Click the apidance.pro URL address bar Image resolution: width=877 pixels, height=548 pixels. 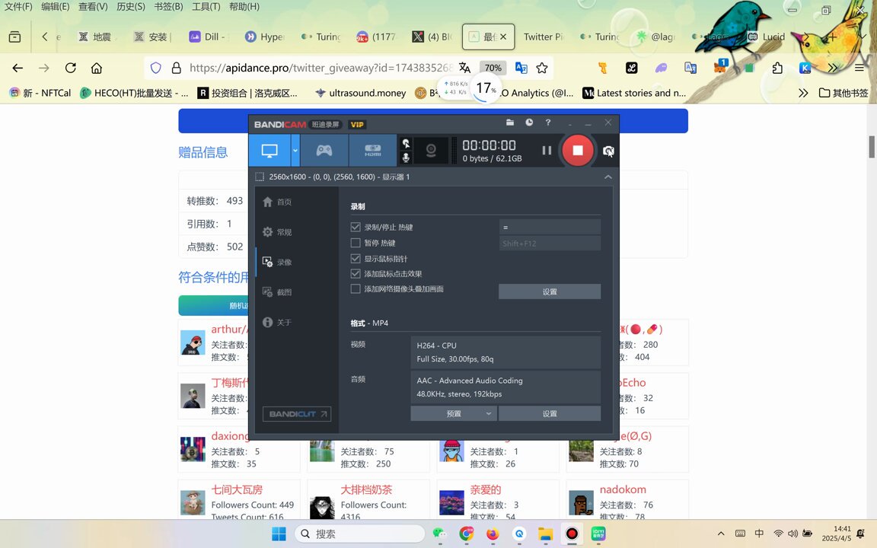pos(320,68)
